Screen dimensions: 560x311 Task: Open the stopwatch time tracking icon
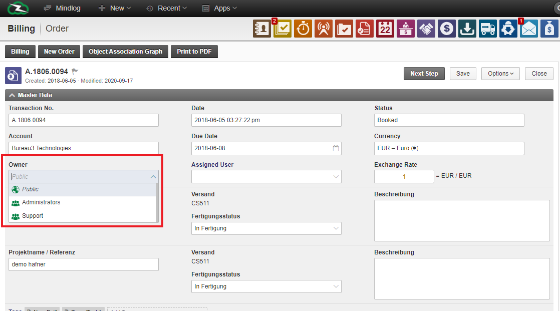click(303, 29)
